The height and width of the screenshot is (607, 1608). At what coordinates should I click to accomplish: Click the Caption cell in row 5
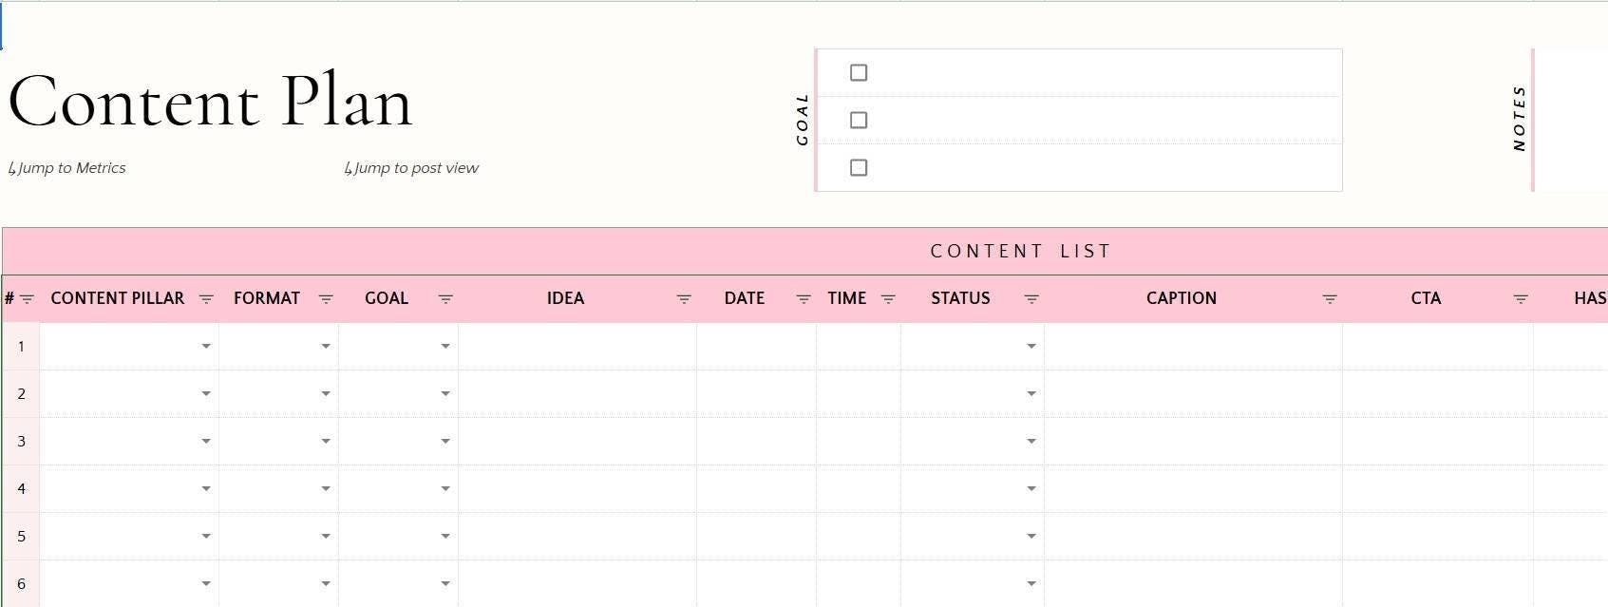coord(1193,537)
